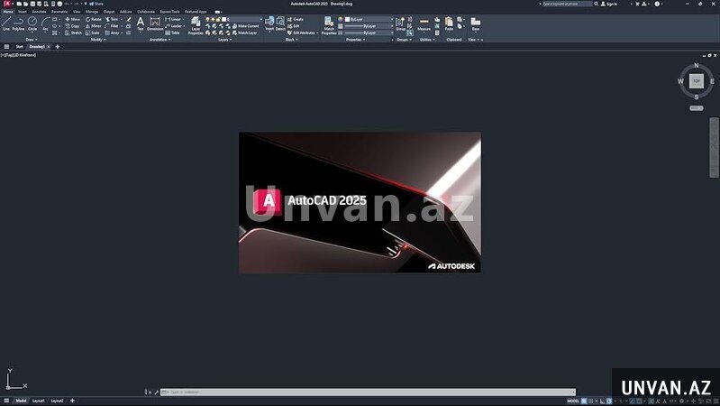720x406 pixels.
Task: Click the Share button
Action: pyautogui.click(x=96, y=4)
